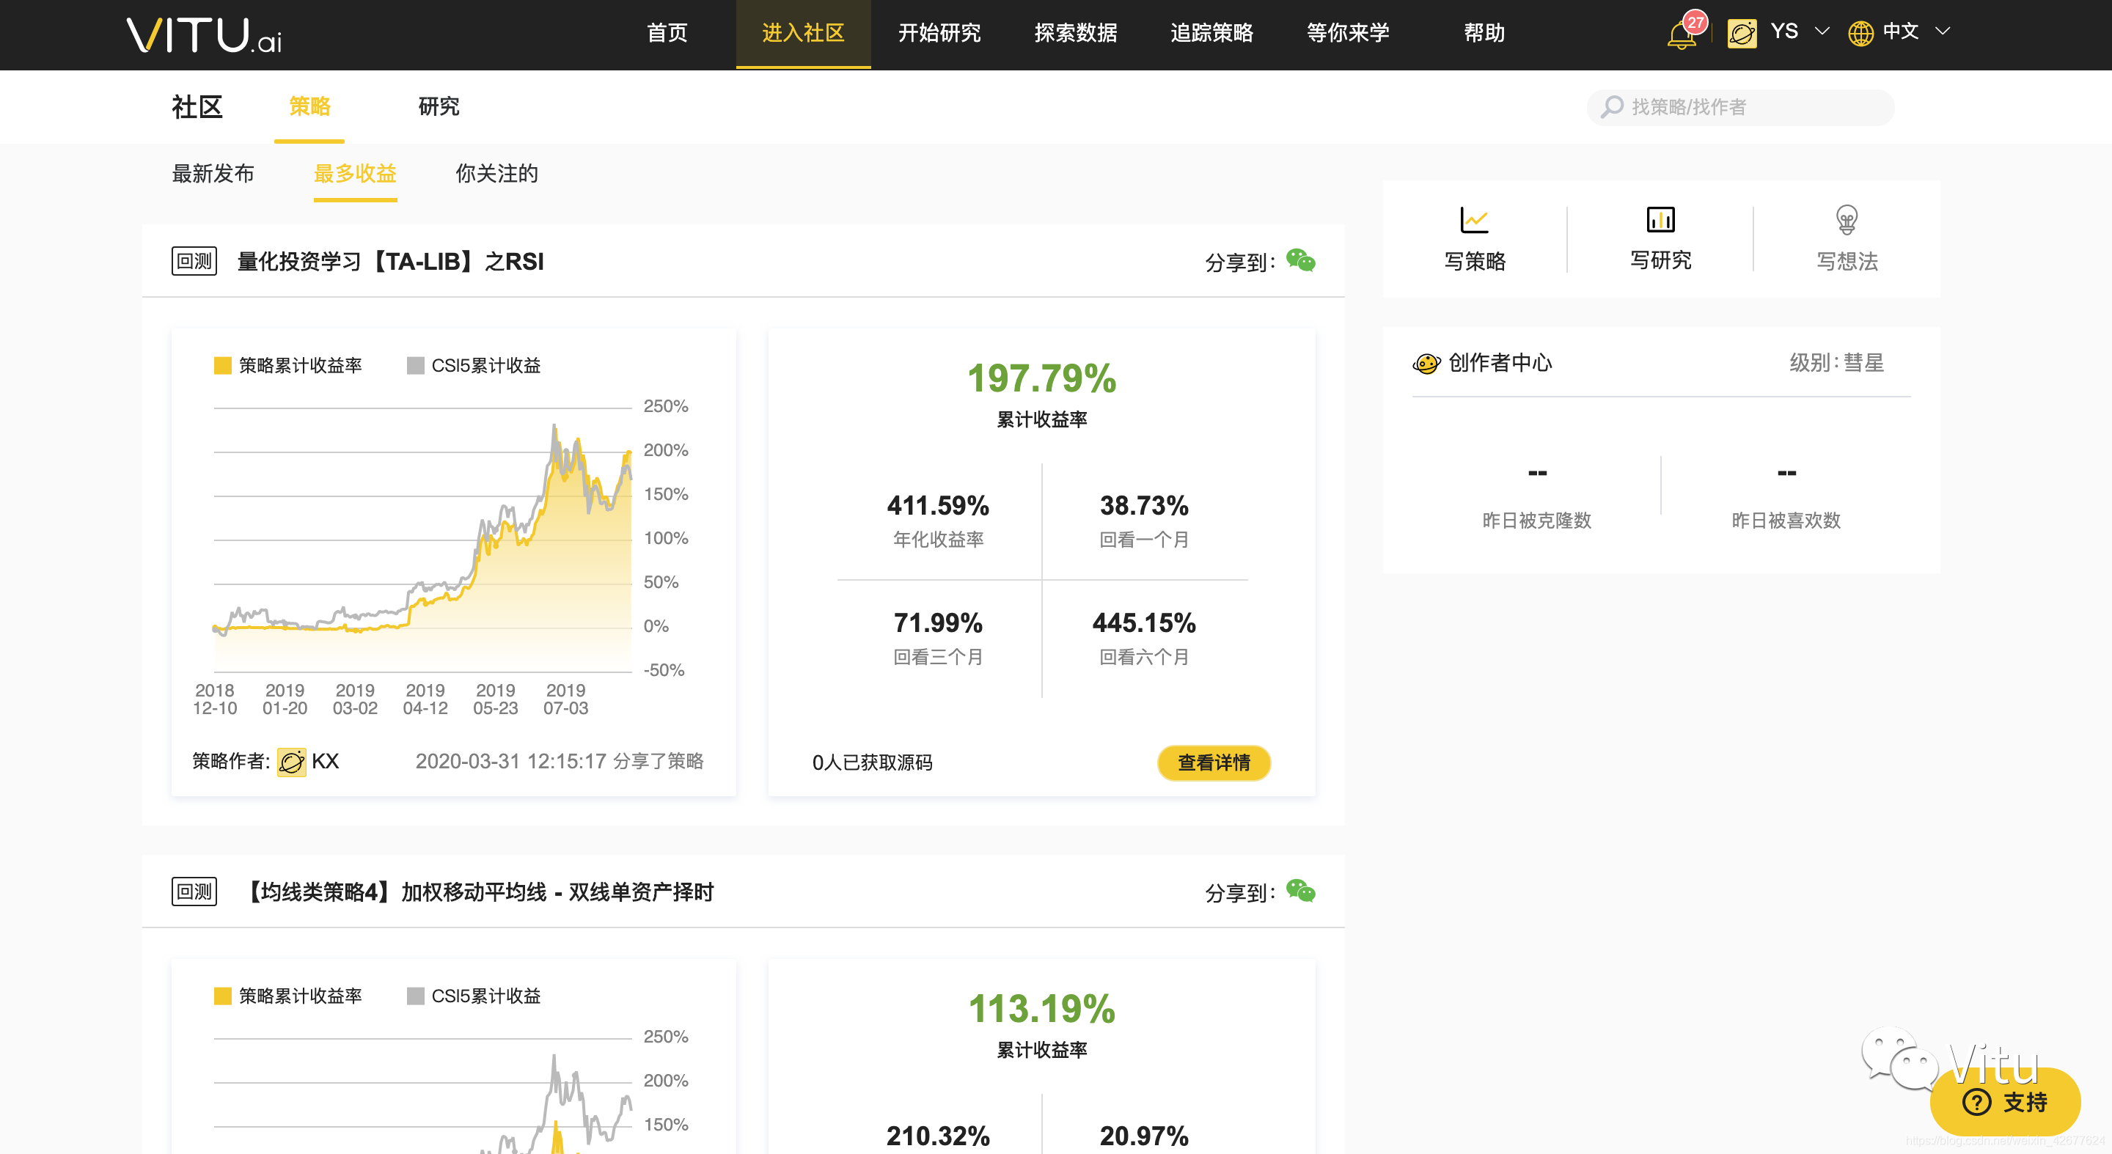Open the 中文 language selector
Image resolution: width=2112 pixels, height=1154 pixels.
(1901, 31)
